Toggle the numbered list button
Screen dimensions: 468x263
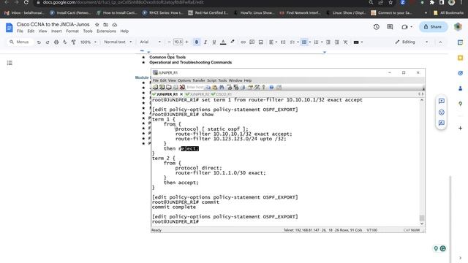[316, 42]
